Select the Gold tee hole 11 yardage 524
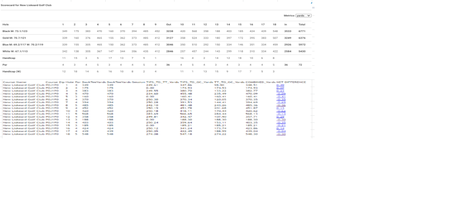Viewport: 456px width, 202px height. [193, 38]
